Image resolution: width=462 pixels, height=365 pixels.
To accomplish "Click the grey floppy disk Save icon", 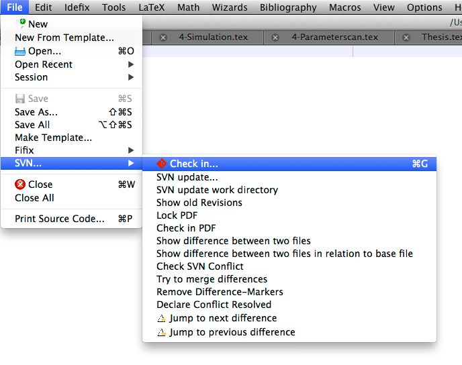I will pos(20,99).
